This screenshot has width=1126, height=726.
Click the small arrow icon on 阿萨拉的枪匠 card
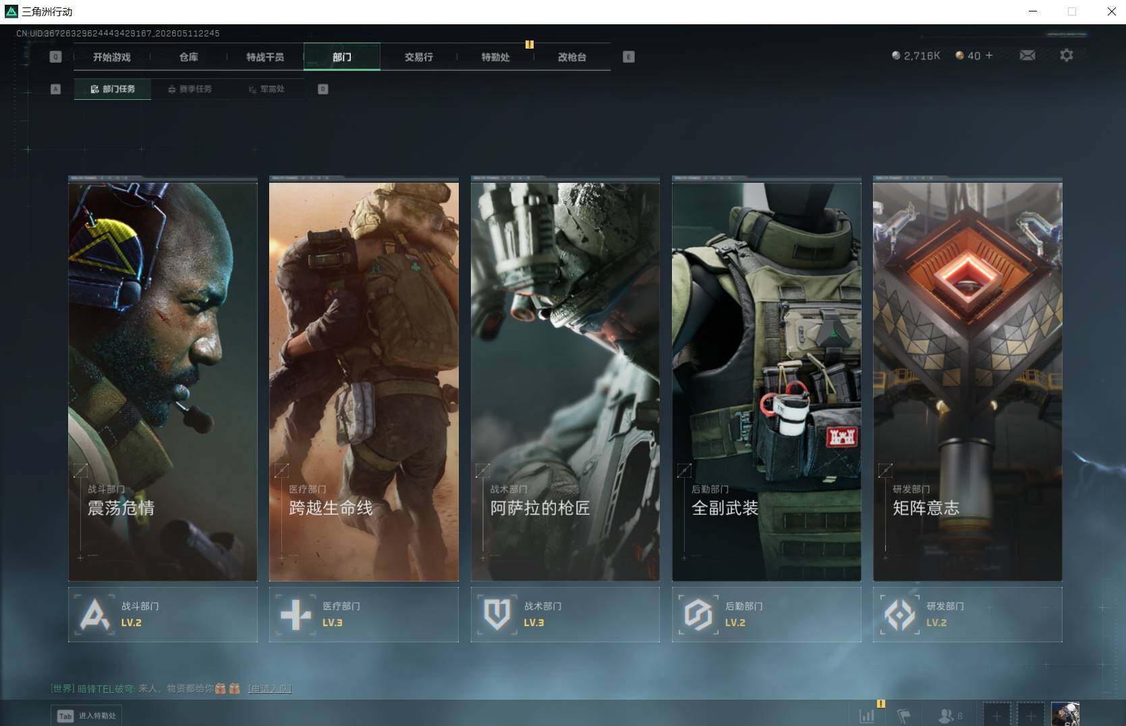(x=483, y=470)
